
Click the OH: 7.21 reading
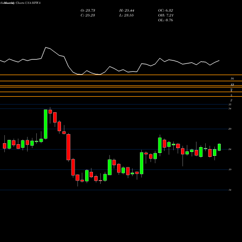click(166, 15)
